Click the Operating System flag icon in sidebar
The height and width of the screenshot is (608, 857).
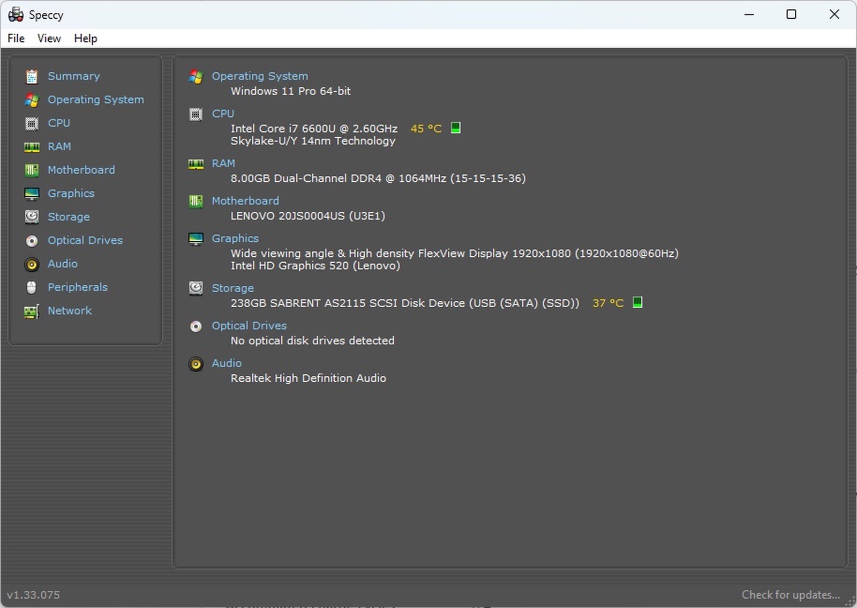[x=32, y=100]
